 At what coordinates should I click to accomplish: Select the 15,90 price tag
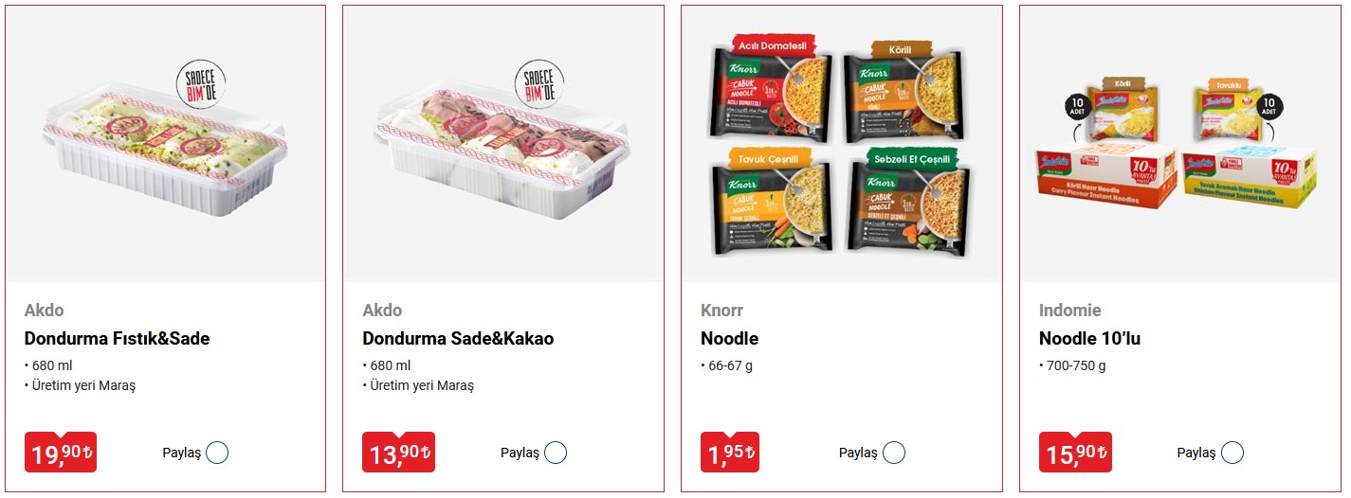[x=1075, y=453]
